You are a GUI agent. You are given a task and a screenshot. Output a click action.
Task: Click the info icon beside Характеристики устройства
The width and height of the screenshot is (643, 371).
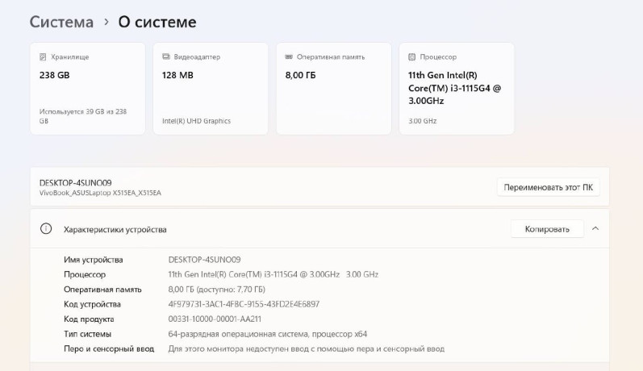coord(46,229)
